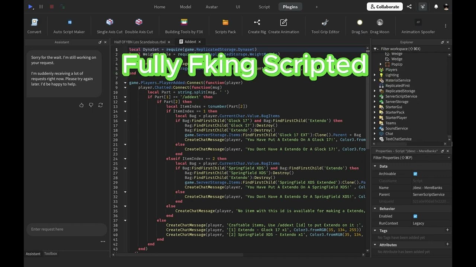Open the UI ribbon tab
The image size is (476, 267).
(x=238, y=7)
